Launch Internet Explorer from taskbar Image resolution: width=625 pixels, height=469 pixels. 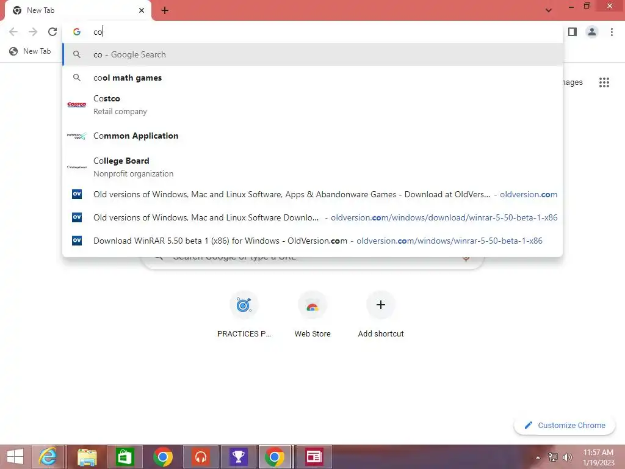pyautogui.click(x=48, y=457)
